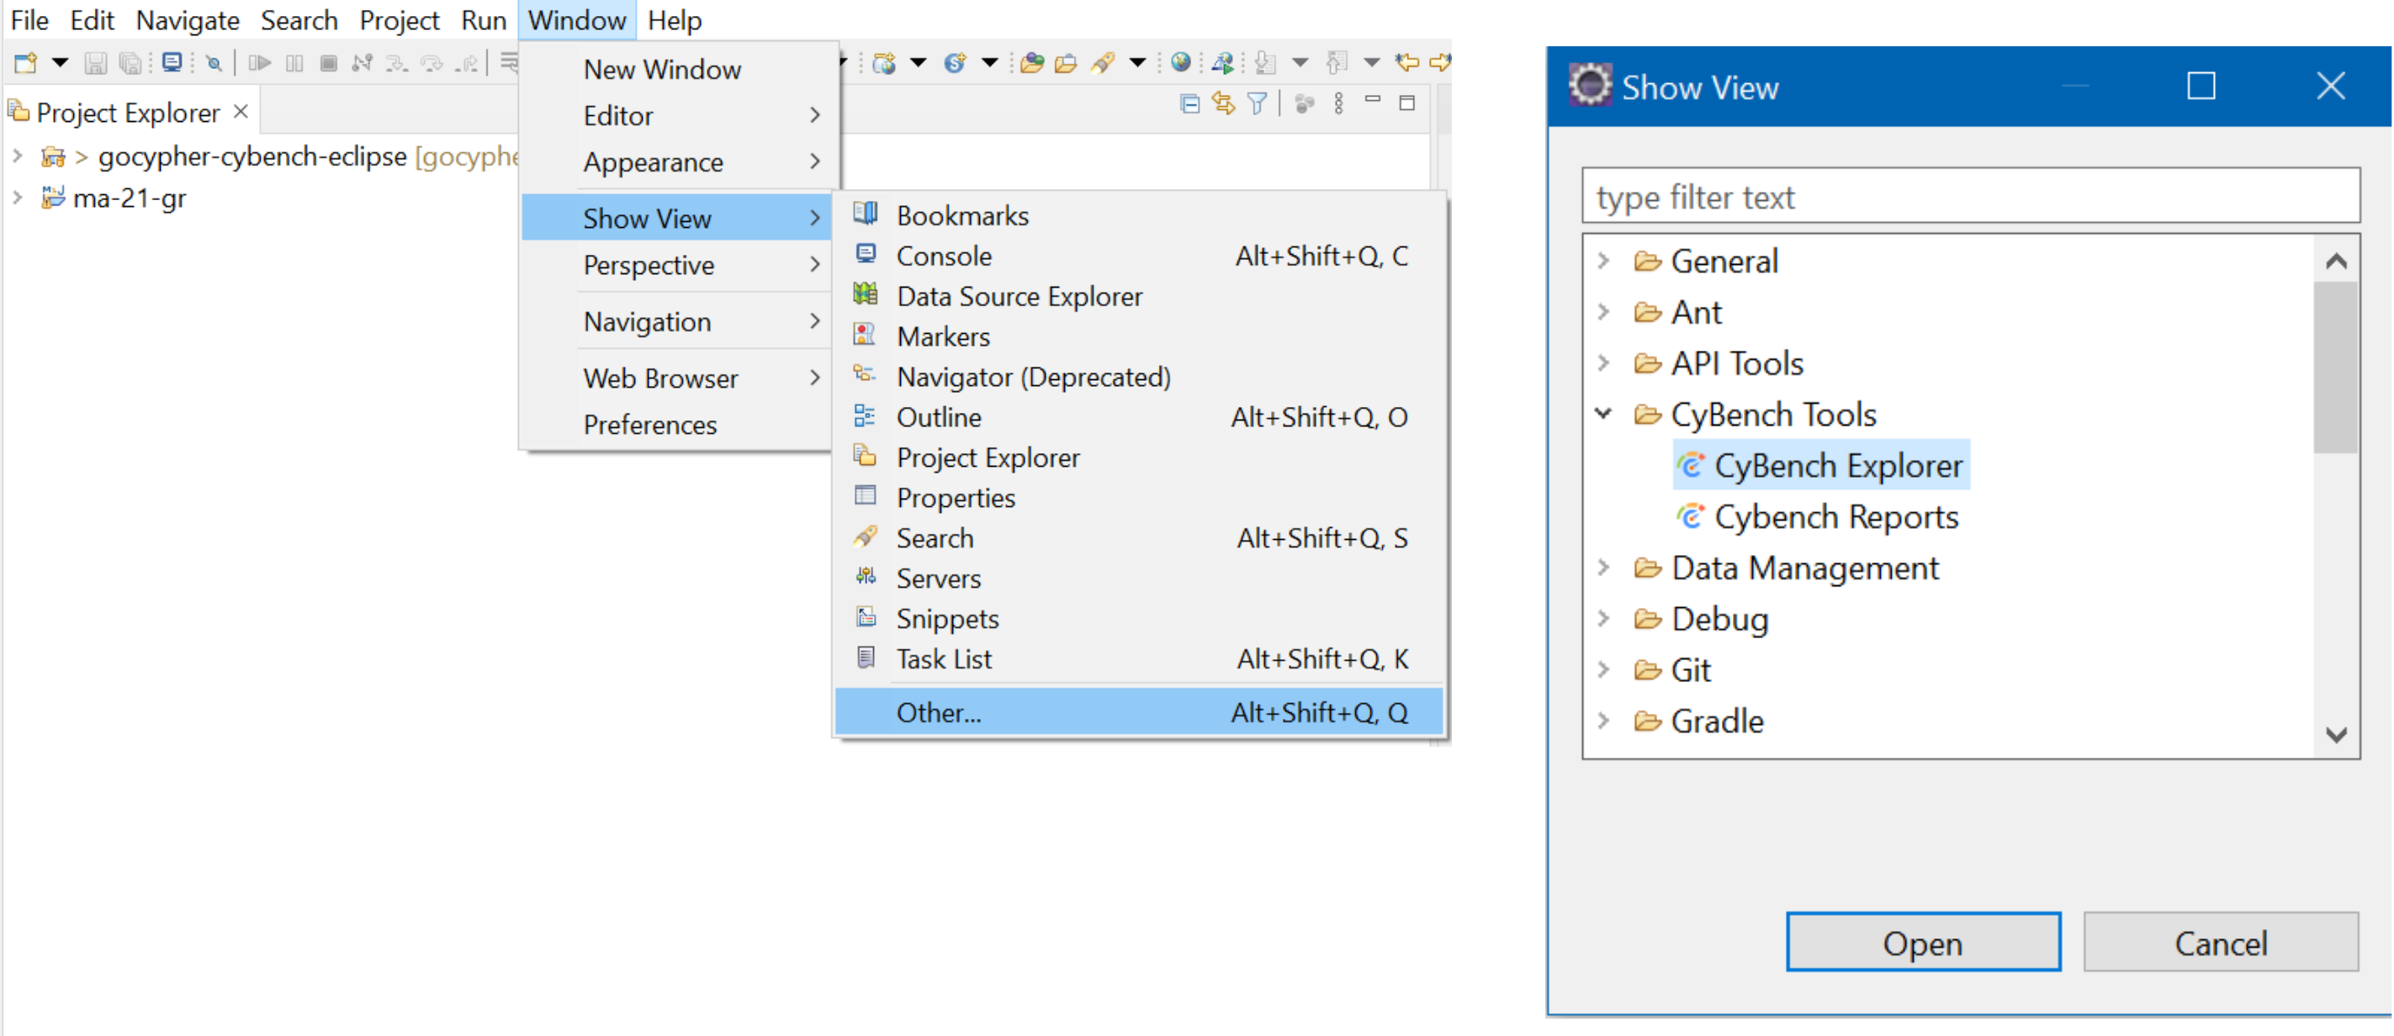The image size is (2394, 1036).
Task: Open the Navigate menu
Action: (x=188, y=19)
